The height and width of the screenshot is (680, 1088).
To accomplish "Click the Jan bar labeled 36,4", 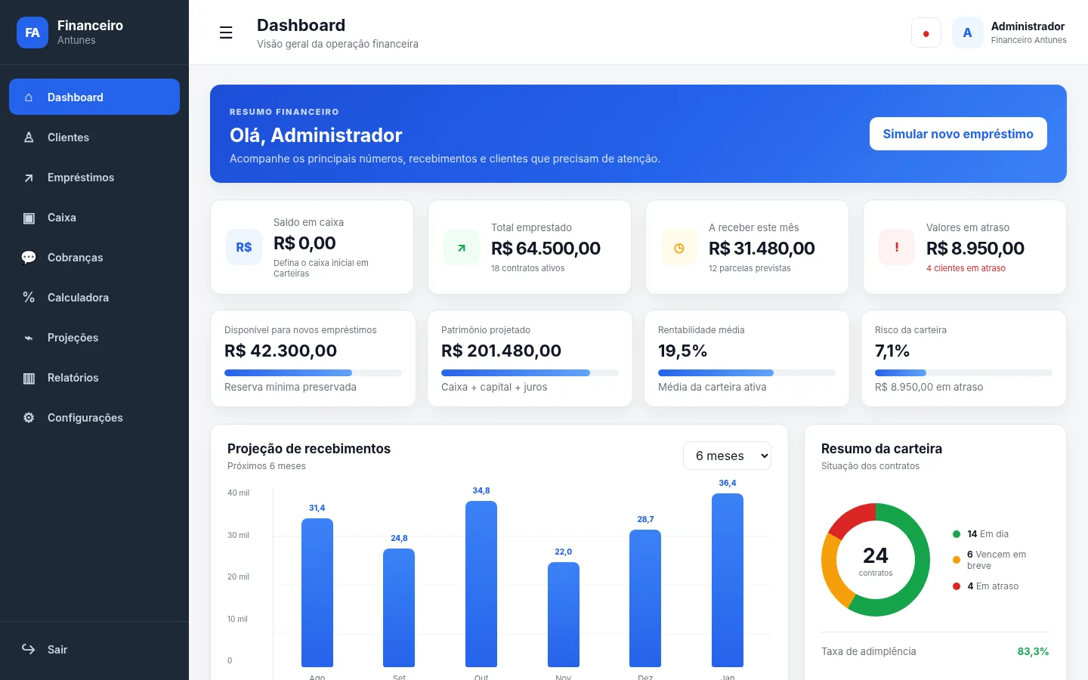I will pos(728,580).
